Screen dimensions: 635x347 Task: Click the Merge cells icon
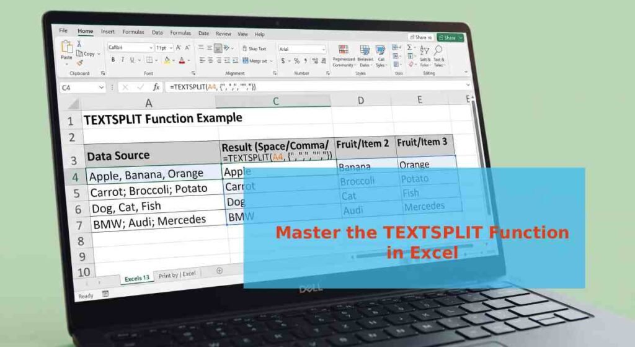(x=246, y=61)
